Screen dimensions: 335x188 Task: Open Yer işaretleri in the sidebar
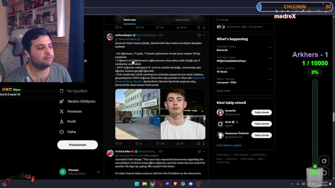click(x=74, y=91)
